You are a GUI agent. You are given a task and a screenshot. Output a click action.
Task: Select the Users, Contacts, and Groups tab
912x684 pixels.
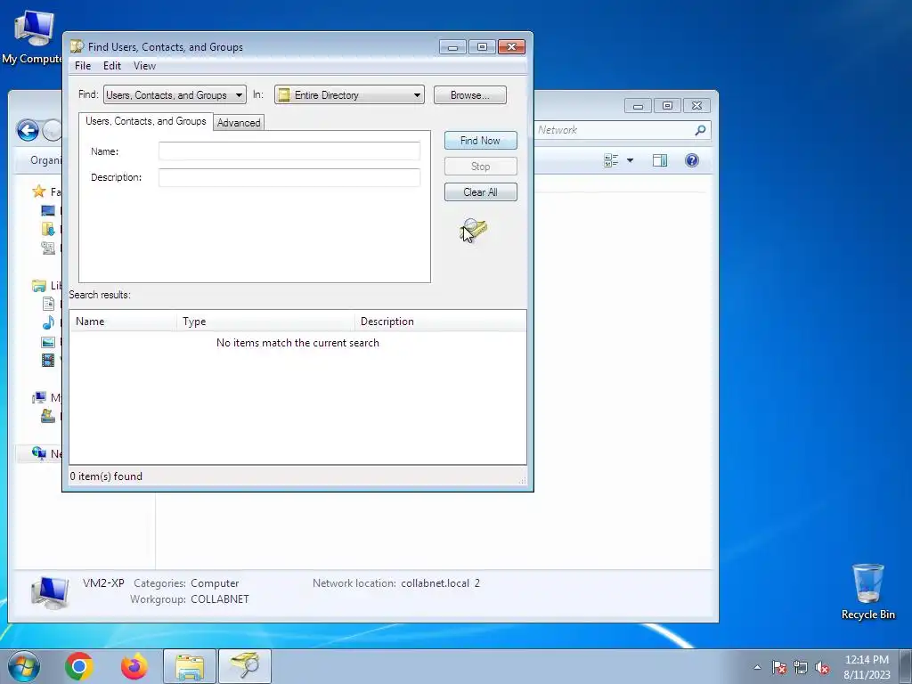[146, 121]
